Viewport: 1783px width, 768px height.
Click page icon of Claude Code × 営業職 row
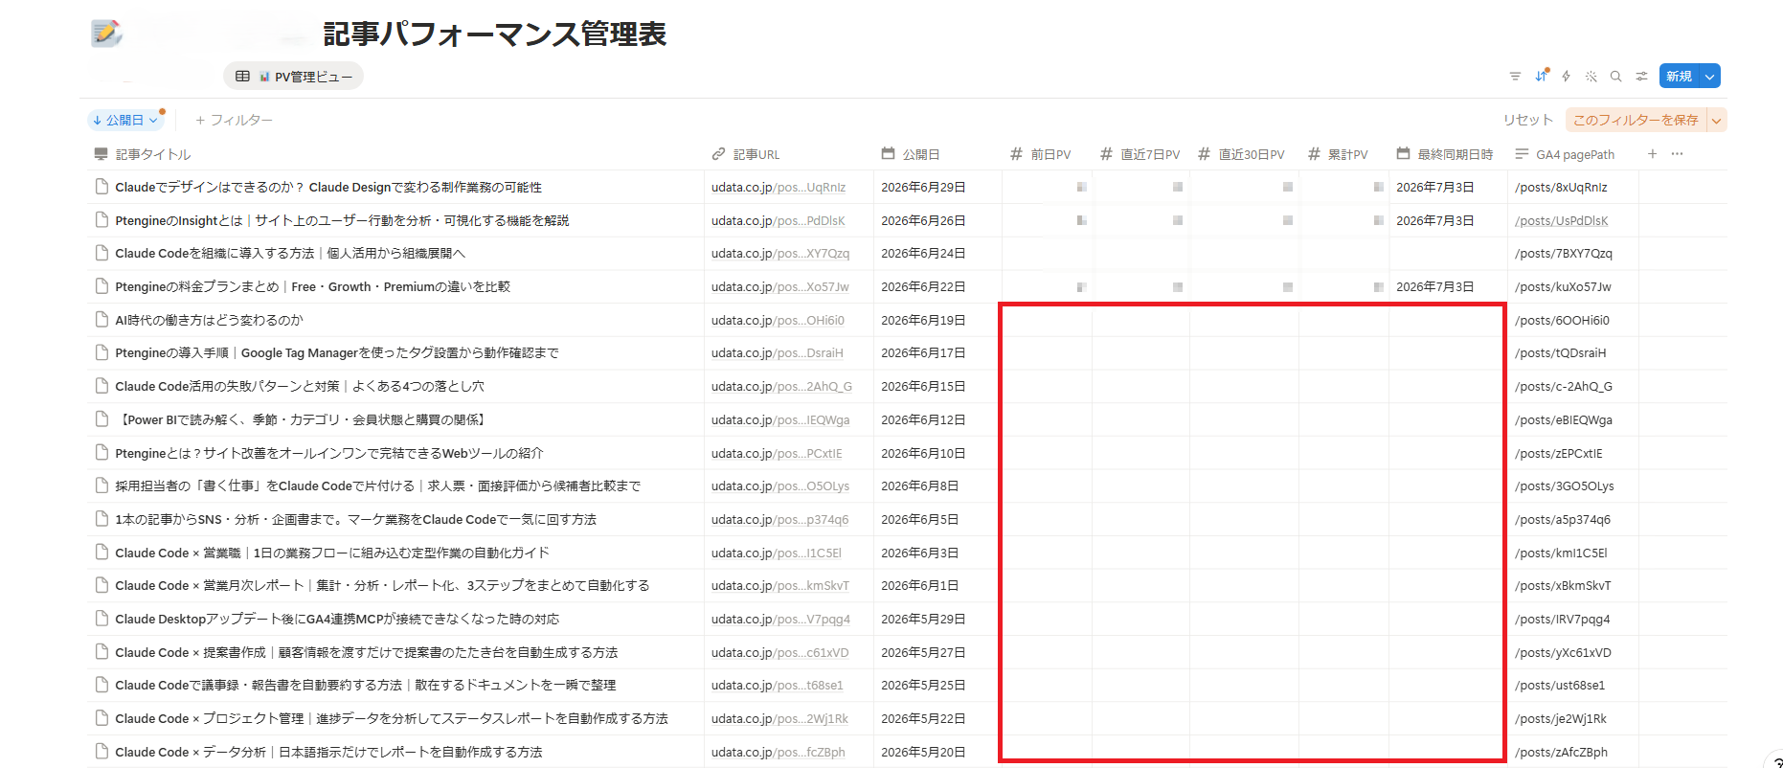[102, 553]
